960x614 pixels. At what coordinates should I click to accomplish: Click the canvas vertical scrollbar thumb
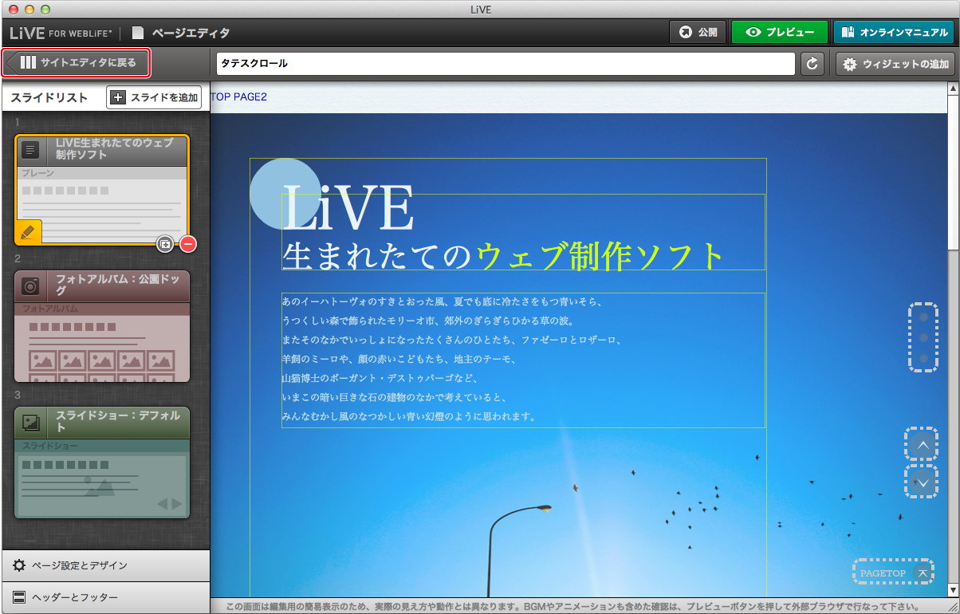coord(954,173)
